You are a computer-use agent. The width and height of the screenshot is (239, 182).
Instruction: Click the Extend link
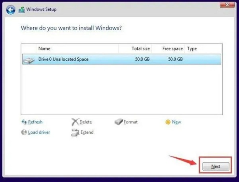click(x=87, y=132)
